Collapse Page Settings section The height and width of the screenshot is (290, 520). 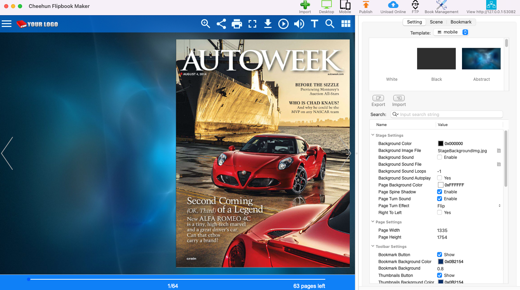pyautogui.click(x=373, y=222)
